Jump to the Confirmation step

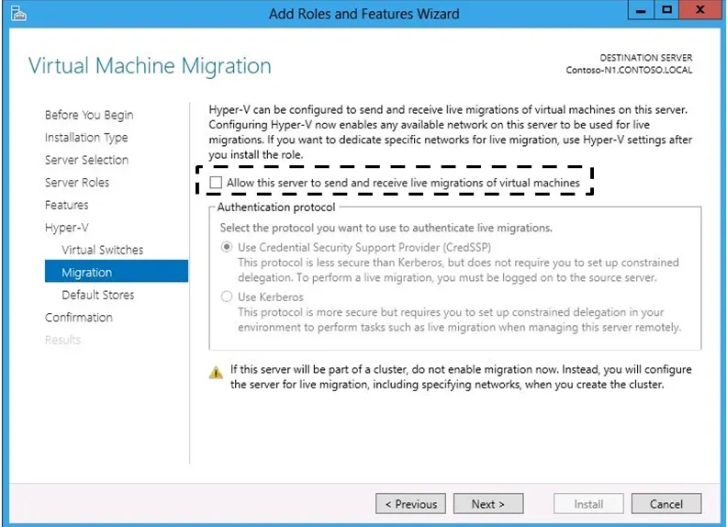(79, 318)
